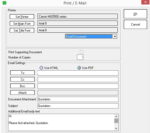Viewport: 150px width, 133px height.
Task: Enable Print Supporting Document checkbox
Action: (81, 52)
